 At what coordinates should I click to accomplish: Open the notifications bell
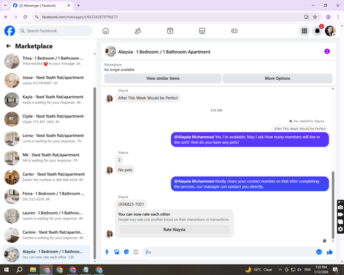coord(317,31)
